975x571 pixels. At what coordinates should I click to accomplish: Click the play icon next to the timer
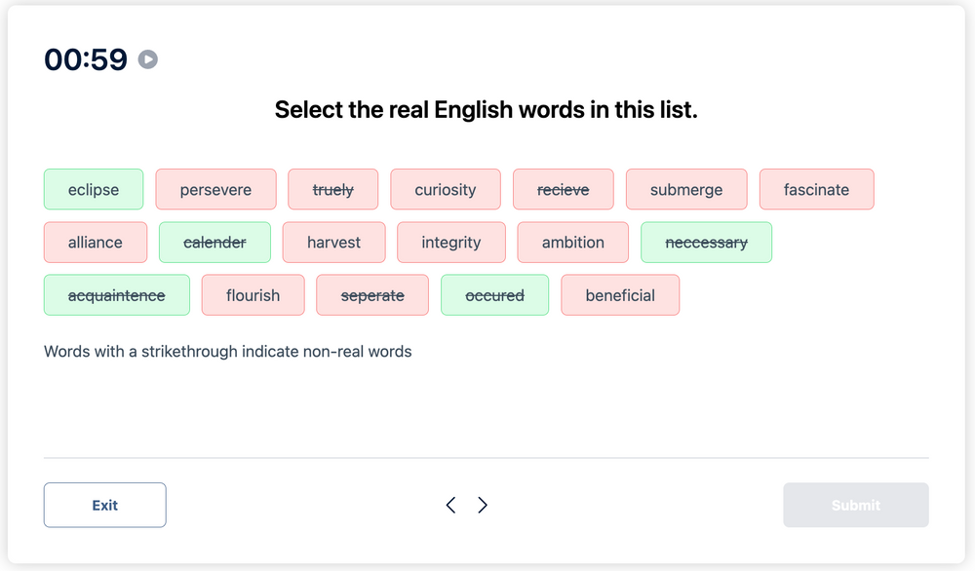[147, 59]
